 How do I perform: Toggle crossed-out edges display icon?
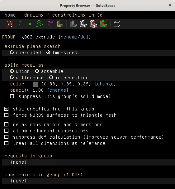click(x=93, y=24)
